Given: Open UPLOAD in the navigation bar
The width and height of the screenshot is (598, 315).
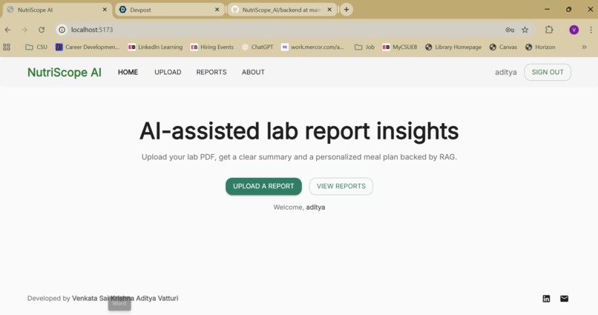Looking at the screenshot, I should [168, 72].
